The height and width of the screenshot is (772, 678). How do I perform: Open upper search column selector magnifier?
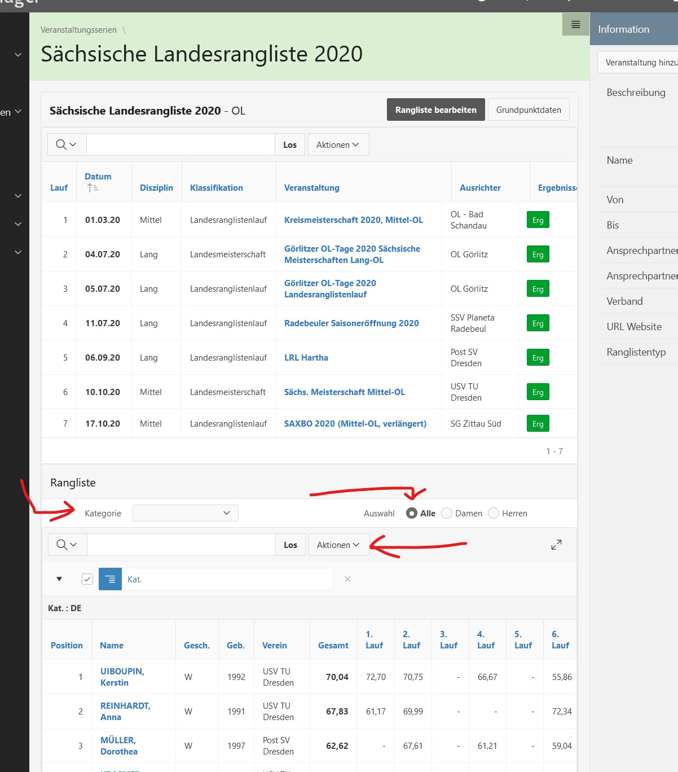click(x=67, y=145)
